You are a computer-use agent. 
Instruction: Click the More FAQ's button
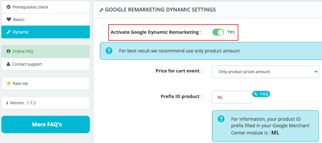46,125
